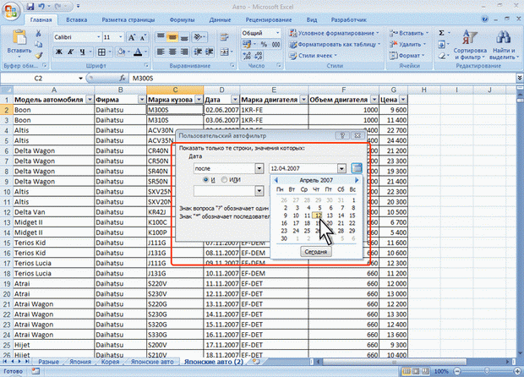
Task: Apply percent number style
Action: pos(264,44)
